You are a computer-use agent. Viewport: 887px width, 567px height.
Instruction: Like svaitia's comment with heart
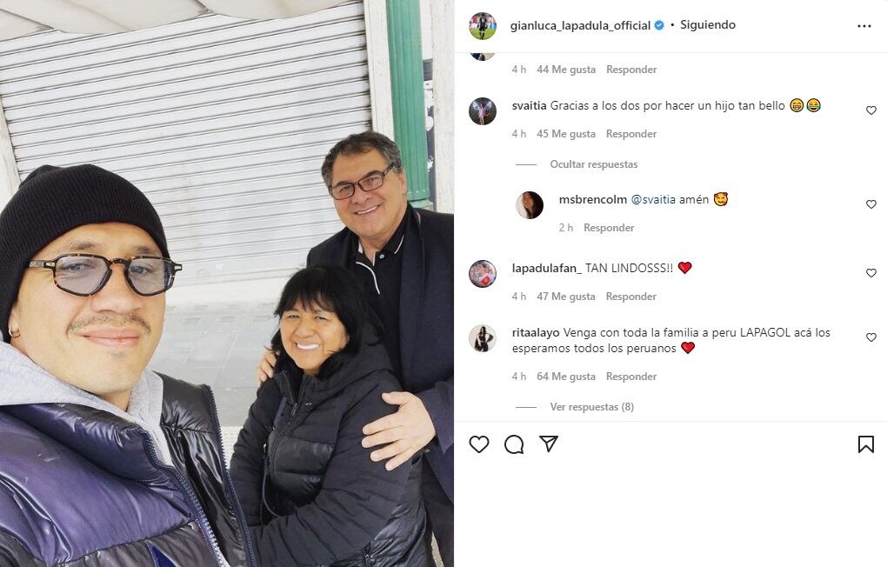(x=871, y=110)
